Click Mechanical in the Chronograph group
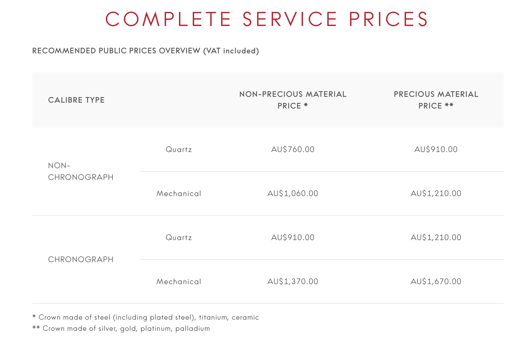 click(x=179, y=282)
